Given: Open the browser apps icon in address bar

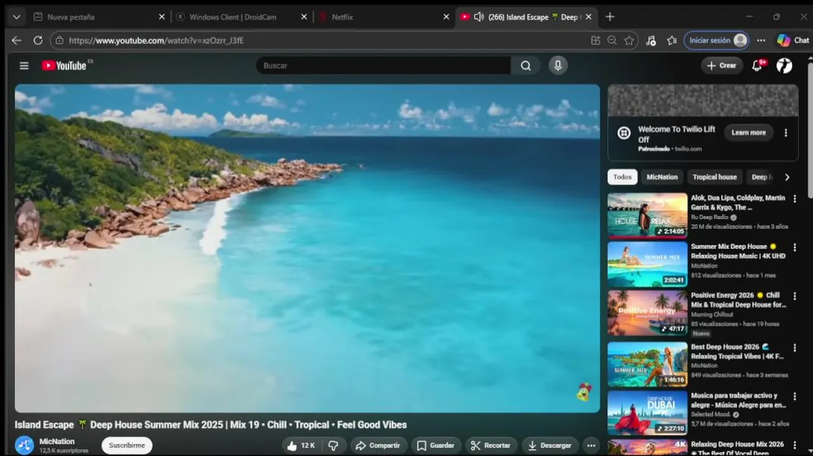Looking at the screenshot, I should [x=595, y=41].
